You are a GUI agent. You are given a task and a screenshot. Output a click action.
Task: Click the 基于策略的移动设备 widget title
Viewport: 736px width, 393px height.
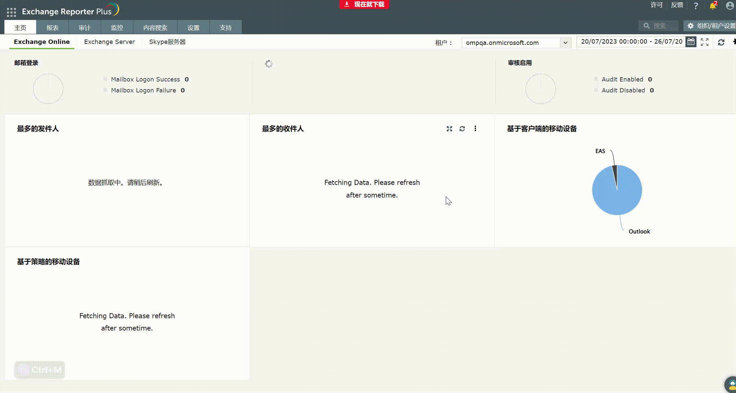tap(49, 262)
